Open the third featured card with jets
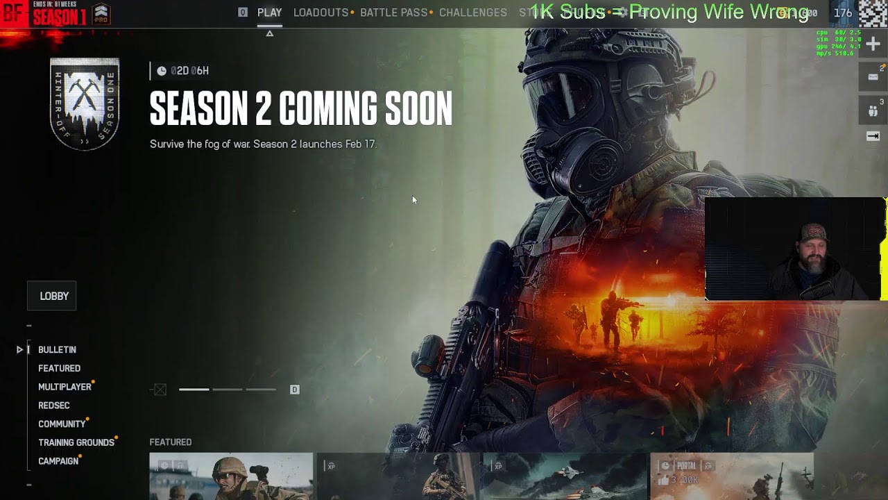 (x=565, y=476)
